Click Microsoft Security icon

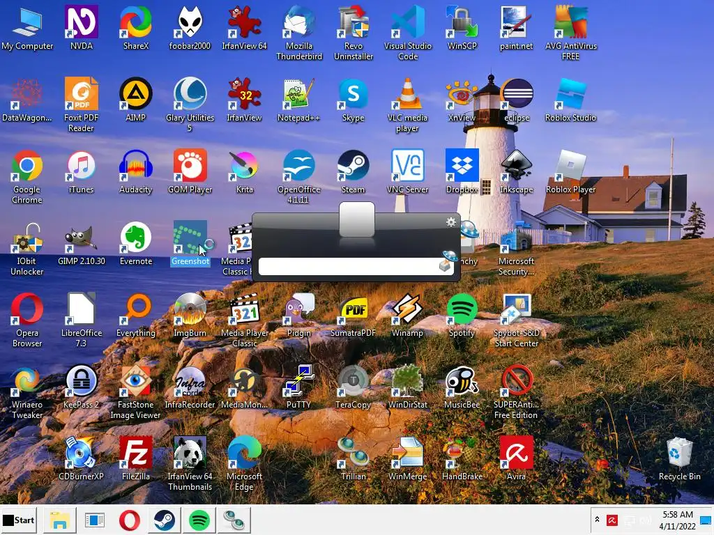click(516, 249)
